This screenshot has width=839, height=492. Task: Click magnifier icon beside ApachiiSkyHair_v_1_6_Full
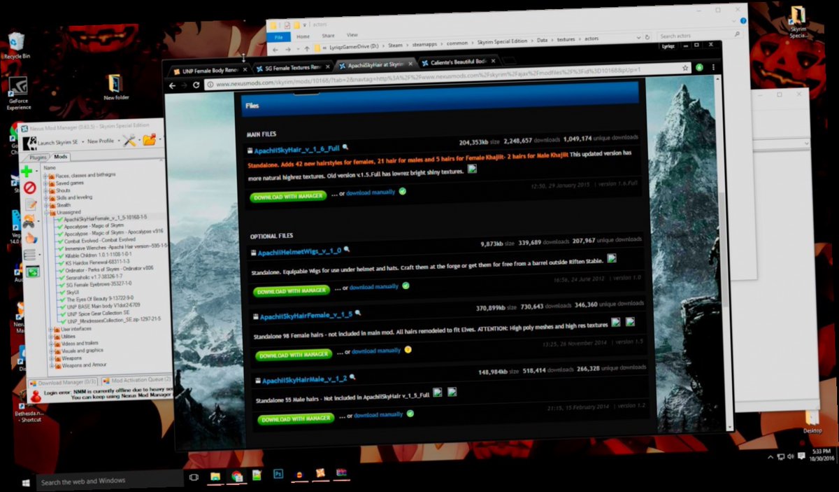[345, 148]
